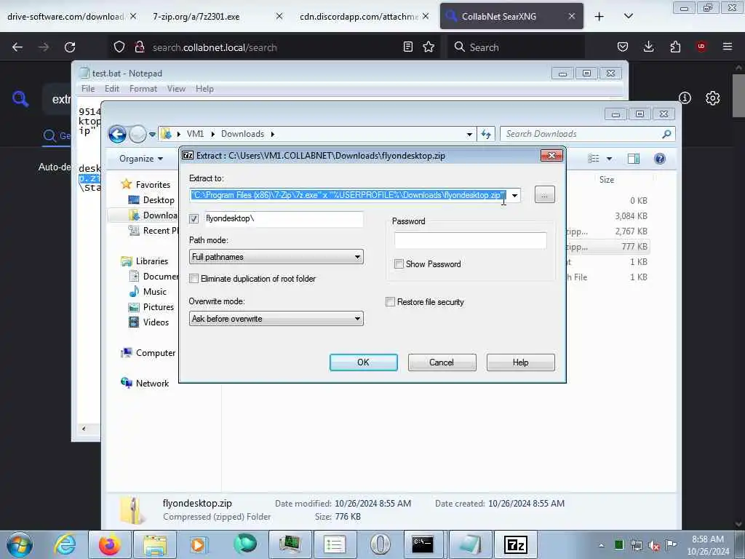Open the Firefox extensions icon
The width and height of the screenshot is (745, 559).
(675, 47)
